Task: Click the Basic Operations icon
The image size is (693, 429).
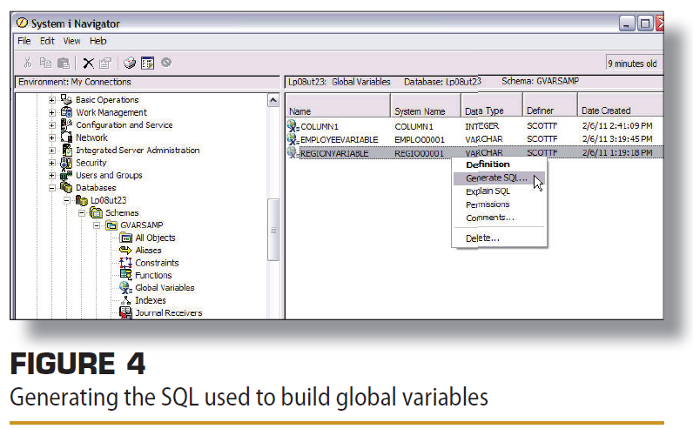Action: [66, 99]
